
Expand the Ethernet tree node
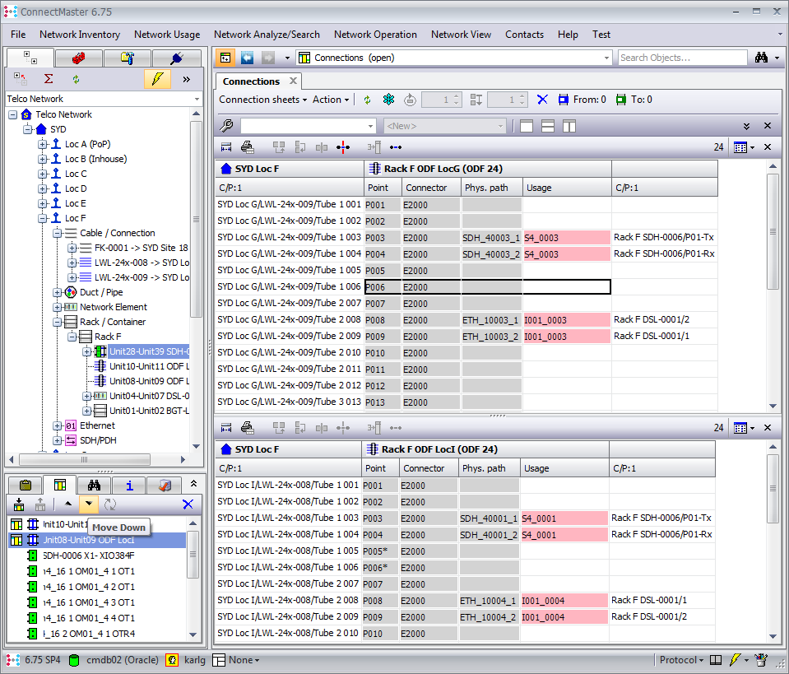click(58, 425)
